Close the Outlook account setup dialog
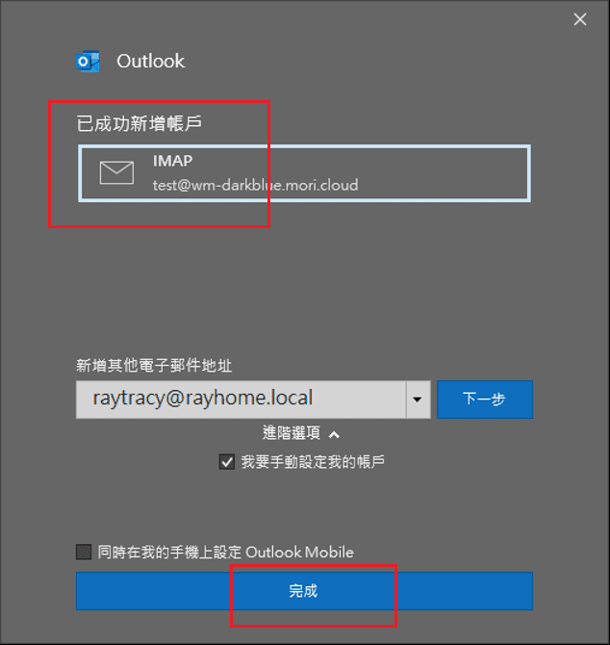This screenshot has width=610, height=645. [x=580, y=19]
